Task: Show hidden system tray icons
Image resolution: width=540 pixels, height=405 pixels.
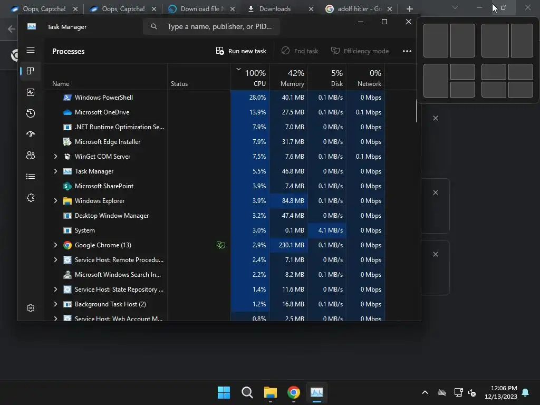Action: pyautogui.click(x=425, y=392)
